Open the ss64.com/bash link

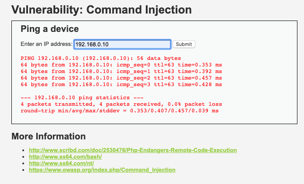pyautogui.click(x=65, y=157)
